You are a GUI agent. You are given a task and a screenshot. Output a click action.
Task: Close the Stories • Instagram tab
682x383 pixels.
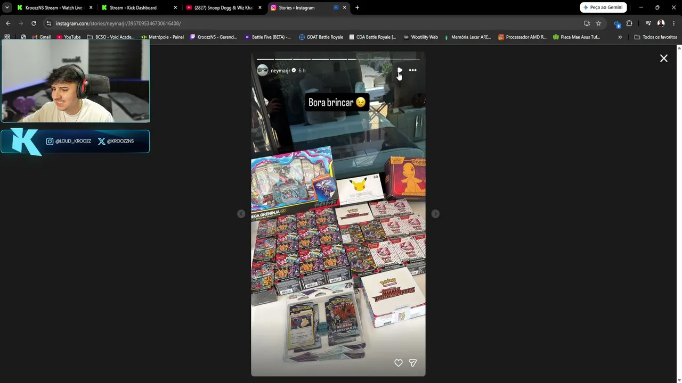[x=345, y=7]
